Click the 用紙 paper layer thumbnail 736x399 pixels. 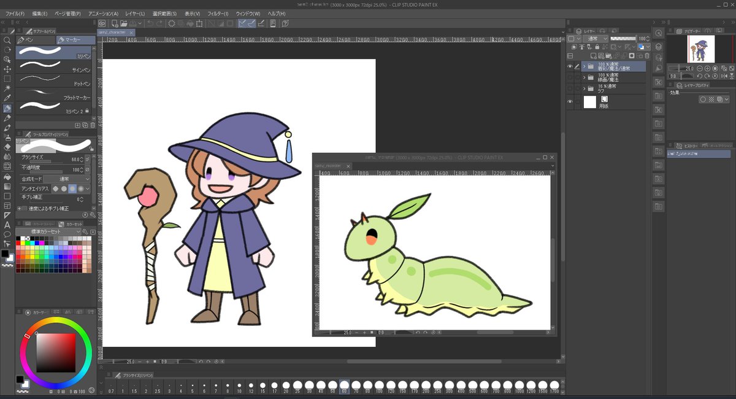[589, 102]
